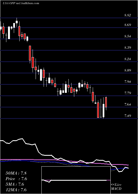
Task: Click the highest white candle near 8.82
Action: [17, 22]
